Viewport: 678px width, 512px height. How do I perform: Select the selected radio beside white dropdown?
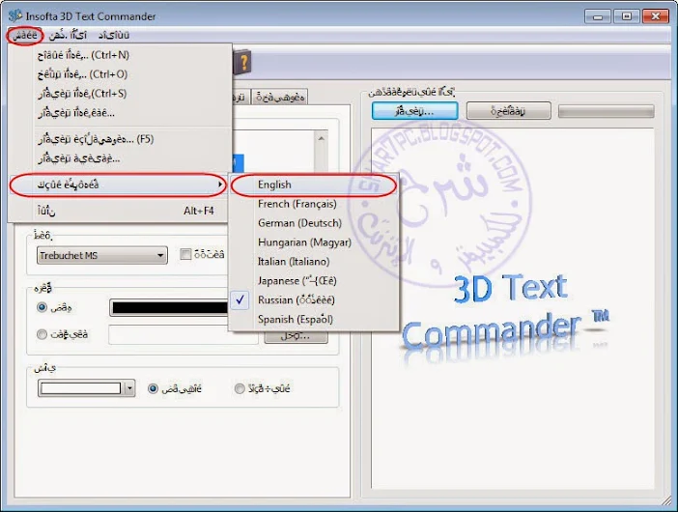153,388
